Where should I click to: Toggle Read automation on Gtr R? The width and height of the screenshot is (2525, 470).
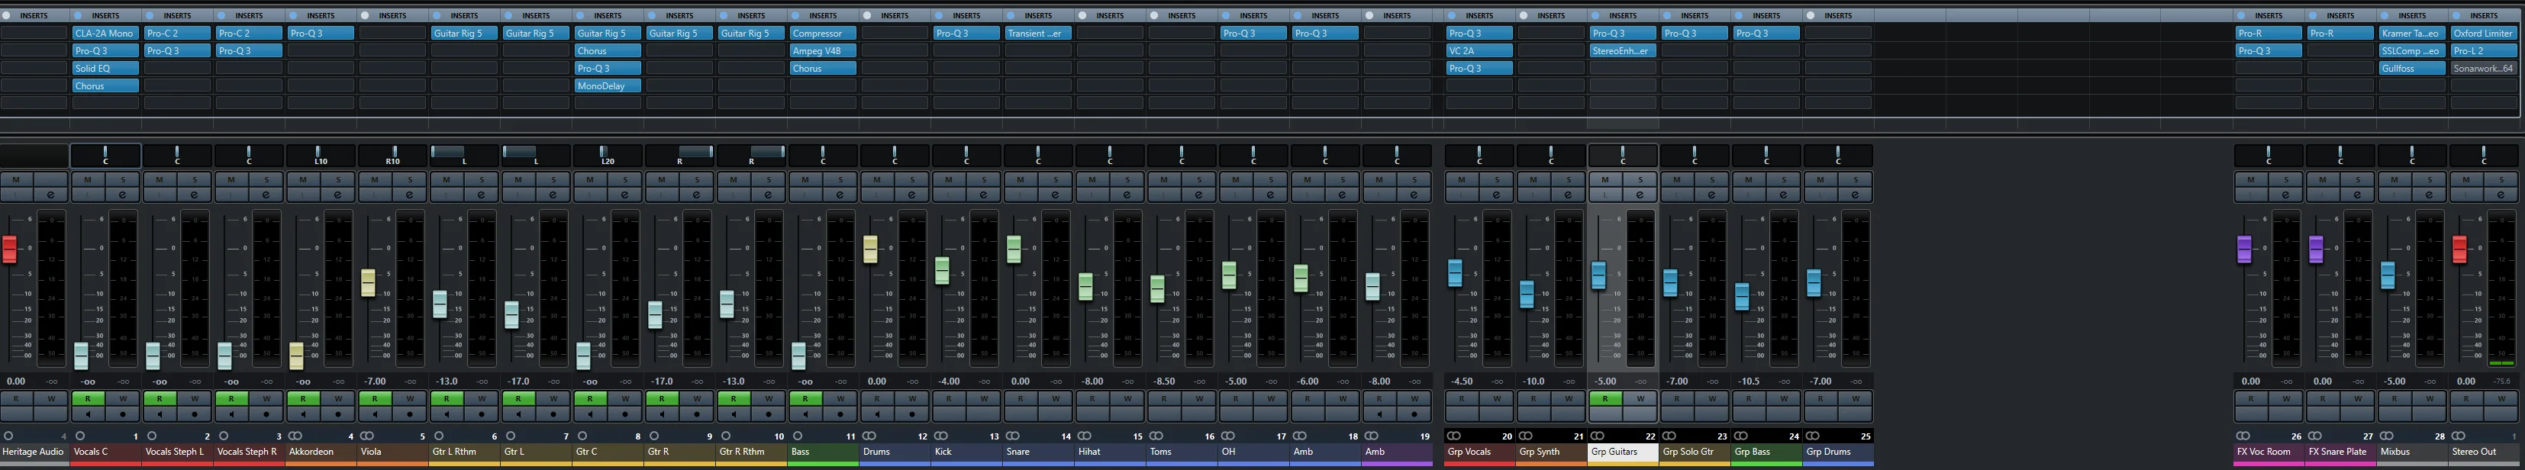662,398
